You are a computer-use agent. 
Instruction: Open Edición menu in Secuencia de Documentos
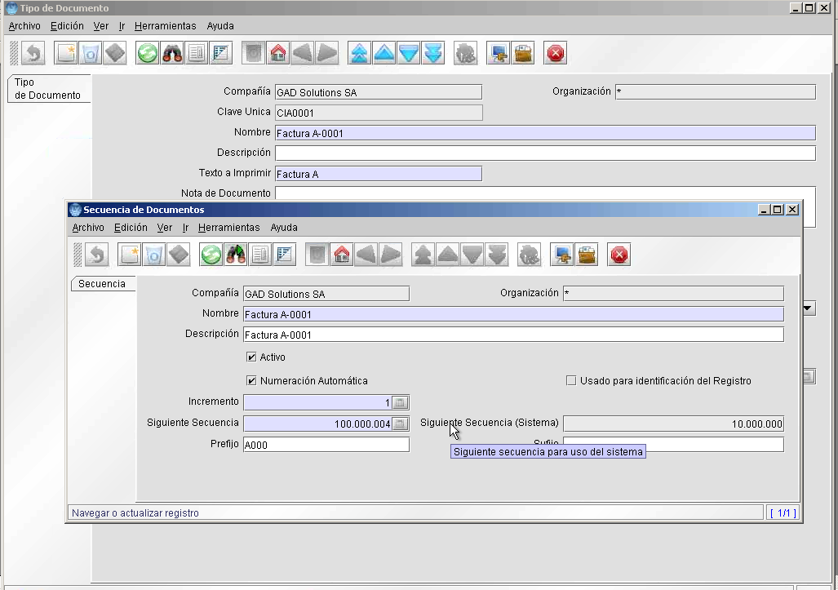(131, 228)
